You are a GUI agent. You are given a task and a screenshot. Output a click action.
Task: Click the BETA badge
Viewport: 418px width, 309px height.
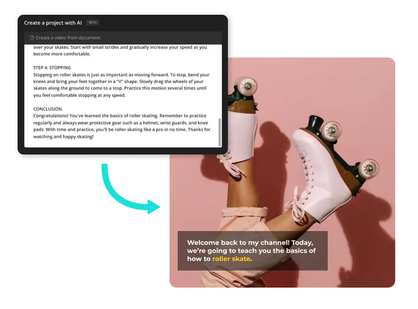pos(93,22)
